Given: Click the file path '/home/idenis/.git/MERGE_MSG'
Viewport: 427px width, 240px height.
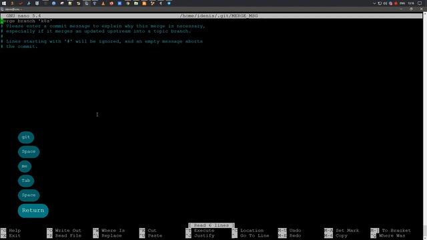Looking at the screenshot, I should point(219,16).
